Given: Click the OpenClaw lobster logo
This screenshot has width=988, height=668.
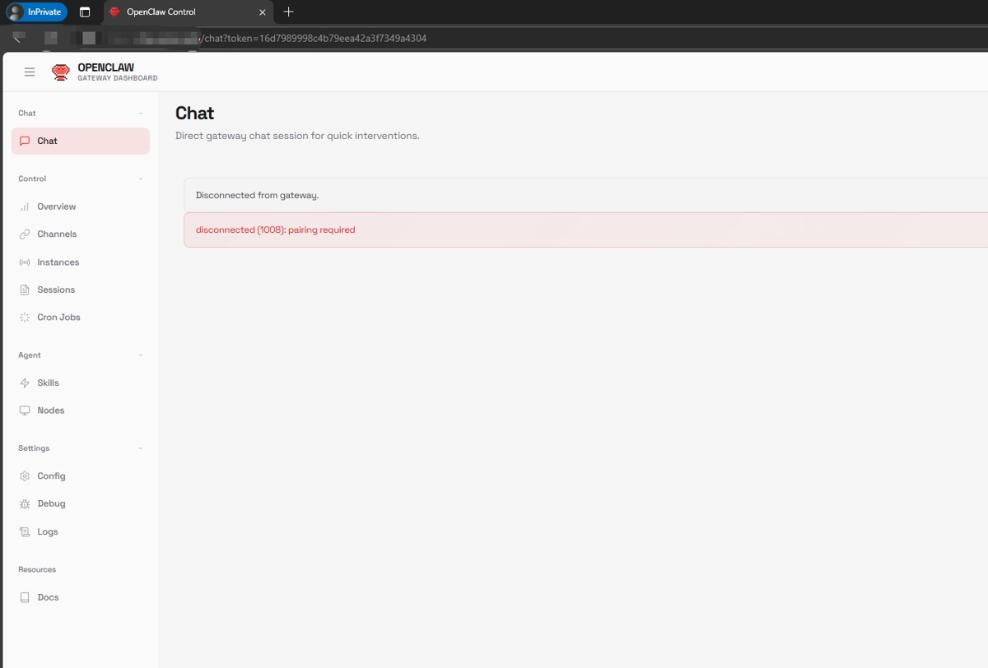Looking at the screenshot, I should [60, 72].
